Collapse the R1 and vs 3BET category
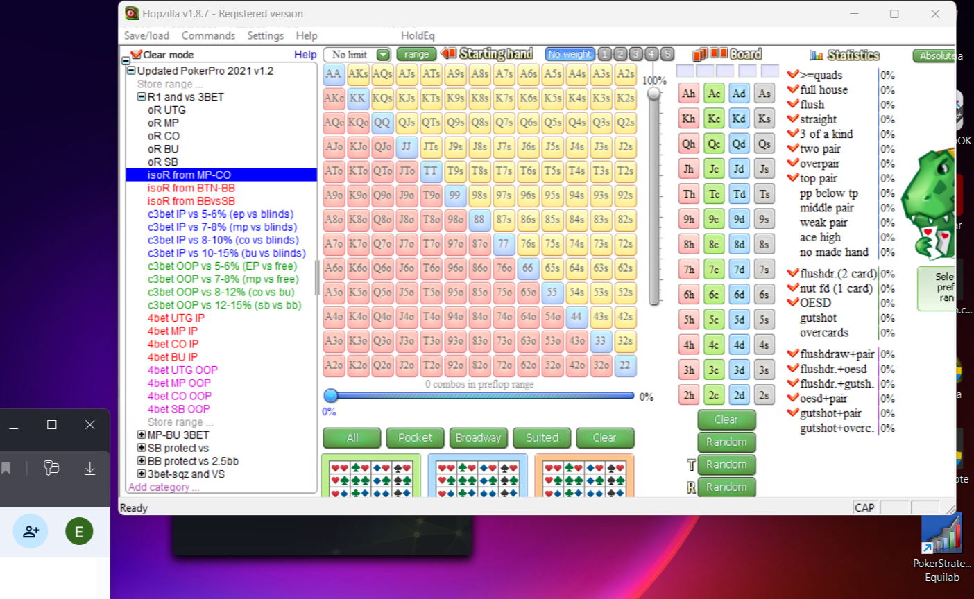The image size is (974, 599). [141, 97]
